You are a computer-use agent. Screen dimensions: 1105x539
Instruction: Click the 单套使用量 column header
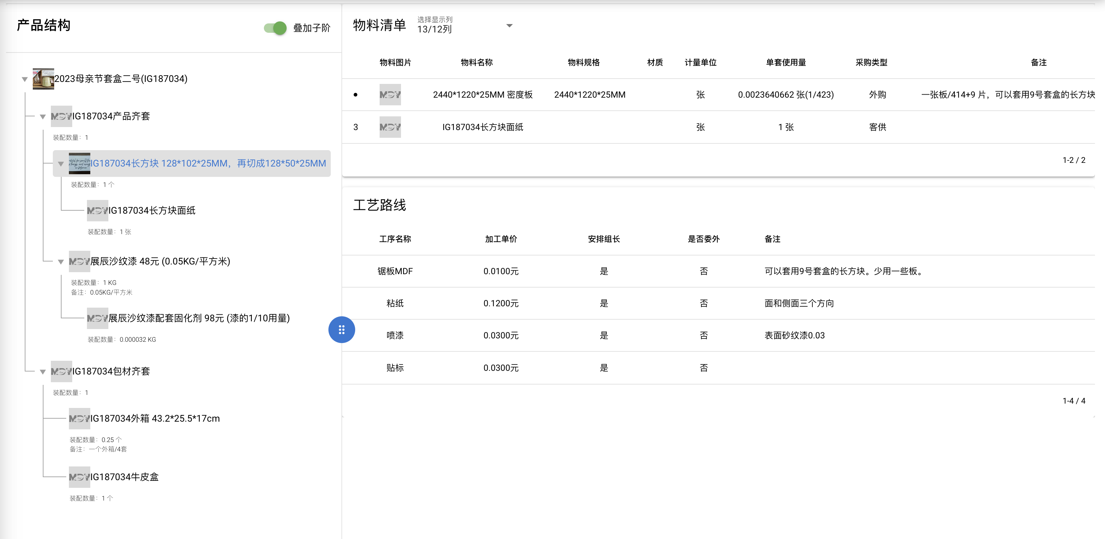(786, 63)
